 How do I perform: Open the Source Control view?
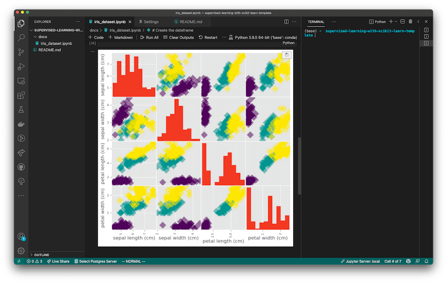(21, 52)
